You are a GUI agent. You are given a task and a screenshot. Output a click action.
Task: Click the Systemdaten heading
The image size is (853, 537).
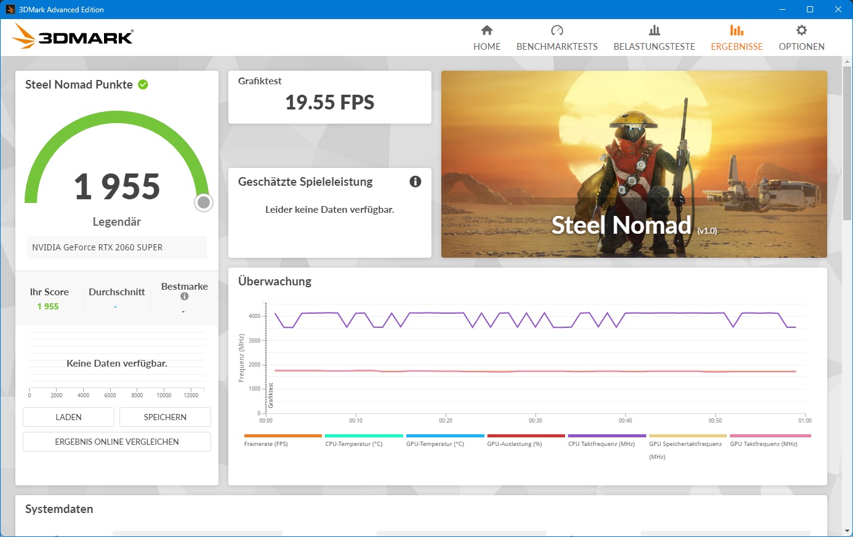(59, 509)
